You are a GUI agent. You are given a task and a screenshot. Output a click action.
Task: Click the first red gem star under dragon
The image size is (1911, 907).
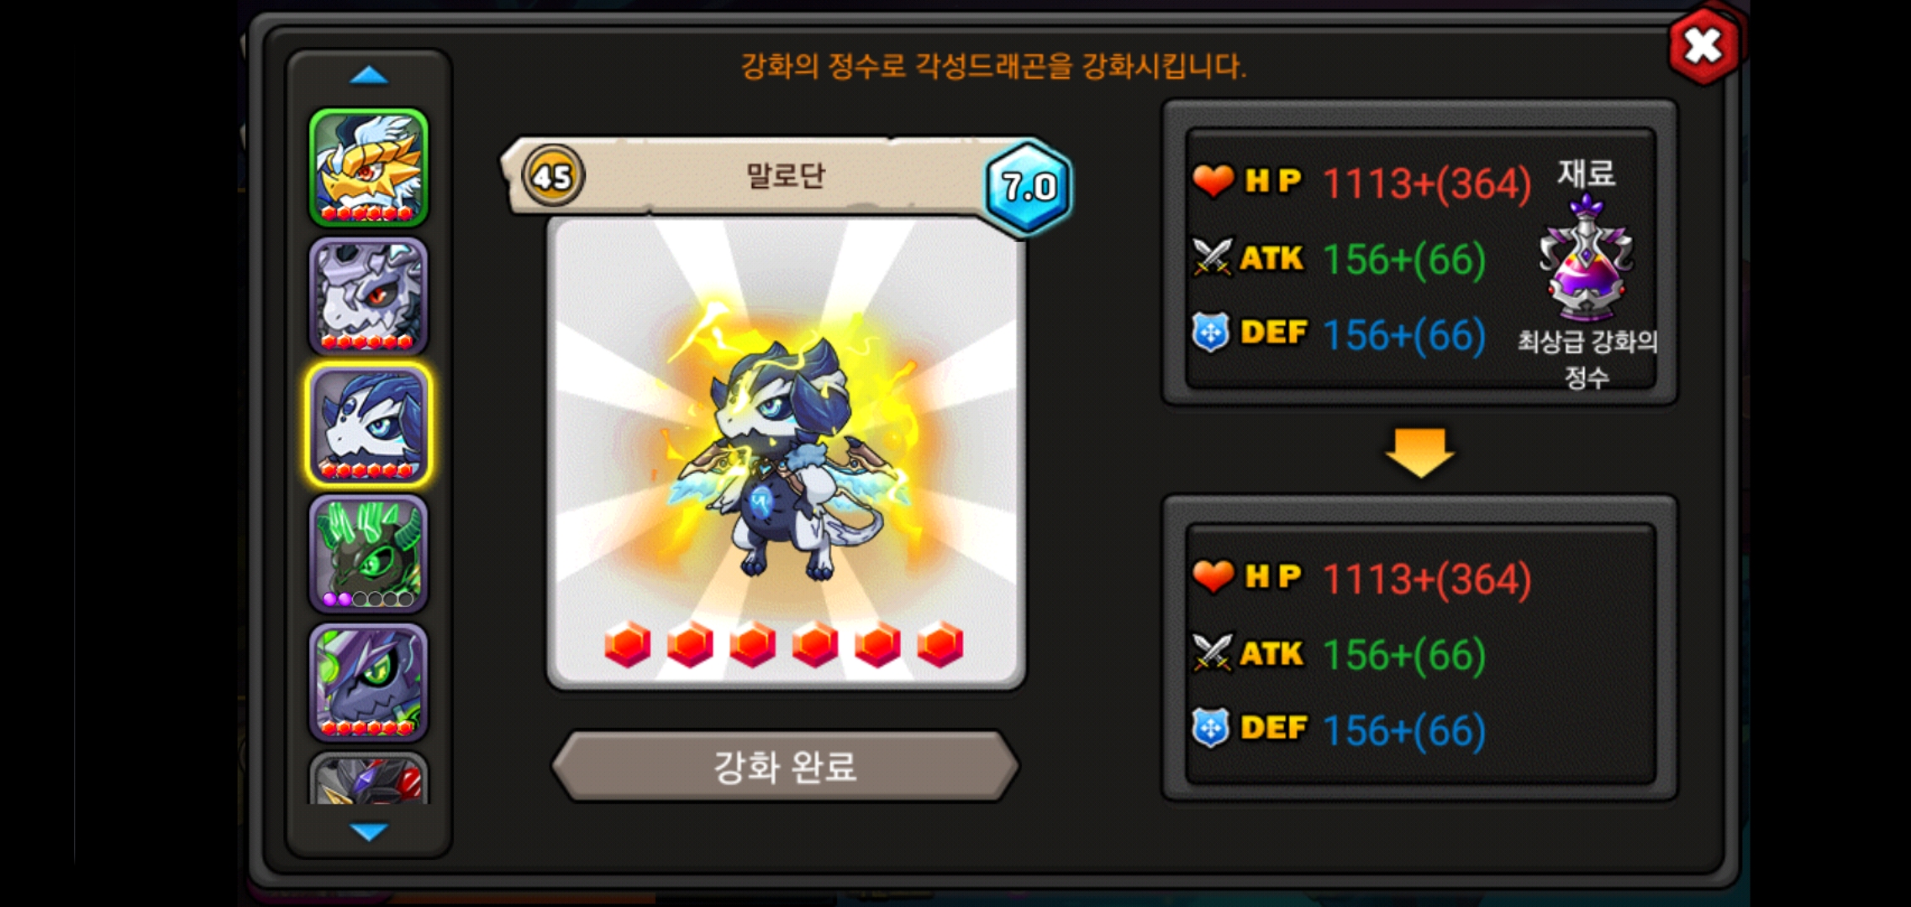click(628, 645)
